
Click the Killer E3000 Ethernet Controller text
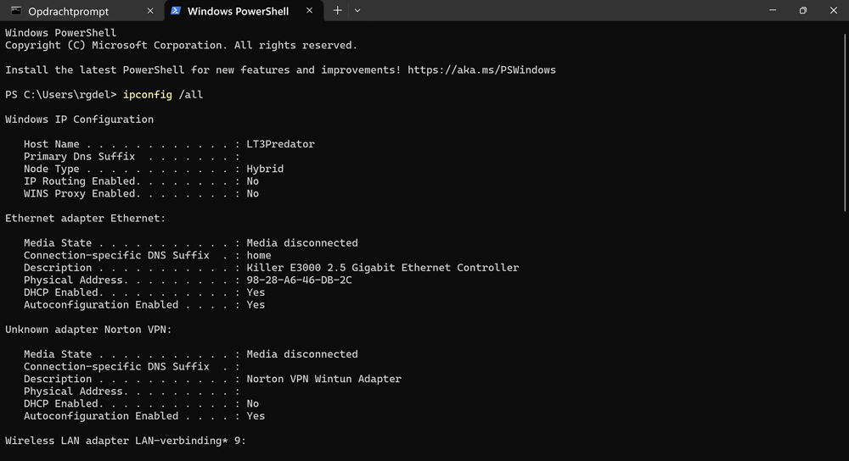click(x=382, y=268)
